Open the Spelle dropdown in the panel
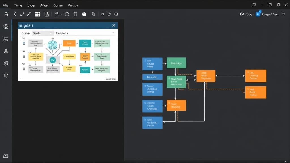Image resolution: width=290 pixels, height=163 pixels. [x=42, y=33]
